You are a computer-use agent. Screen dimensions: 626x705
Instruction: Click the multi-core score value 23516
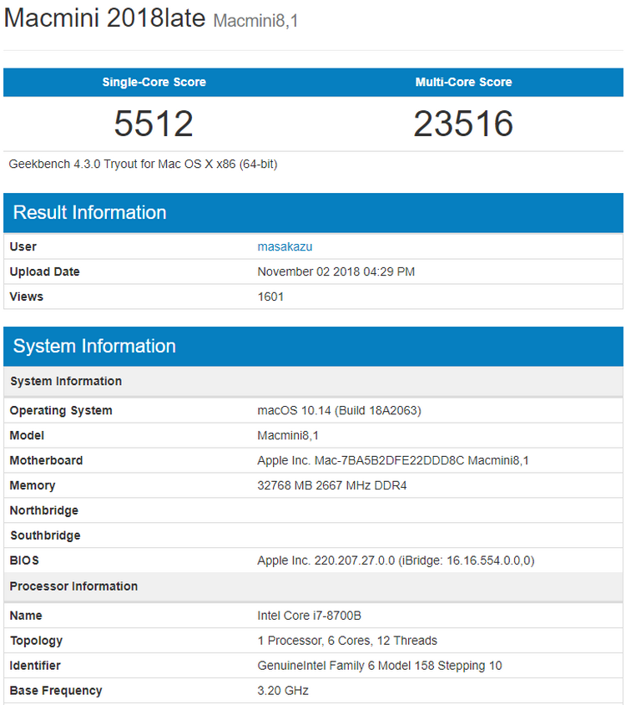pyautogui.click(x=463, y=124)
